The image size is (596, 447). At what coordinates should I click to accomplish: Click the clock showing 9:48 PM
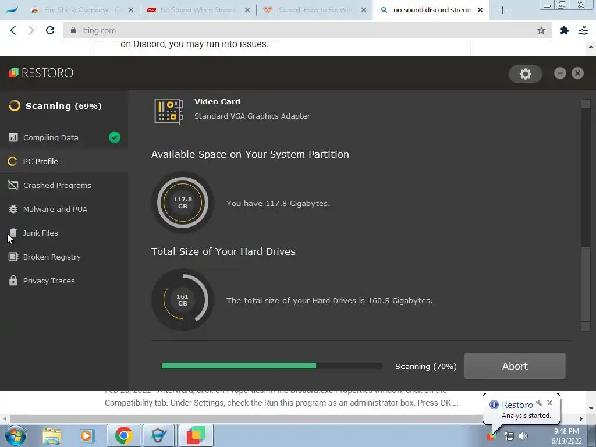coord(566,431)
